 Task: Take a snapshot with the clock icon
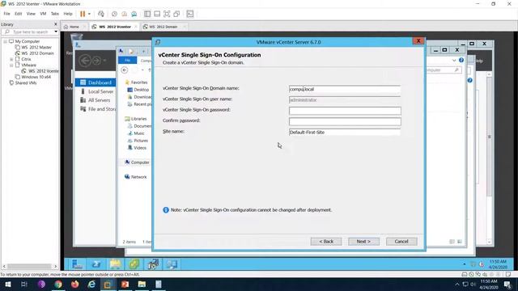coord(114,14)
